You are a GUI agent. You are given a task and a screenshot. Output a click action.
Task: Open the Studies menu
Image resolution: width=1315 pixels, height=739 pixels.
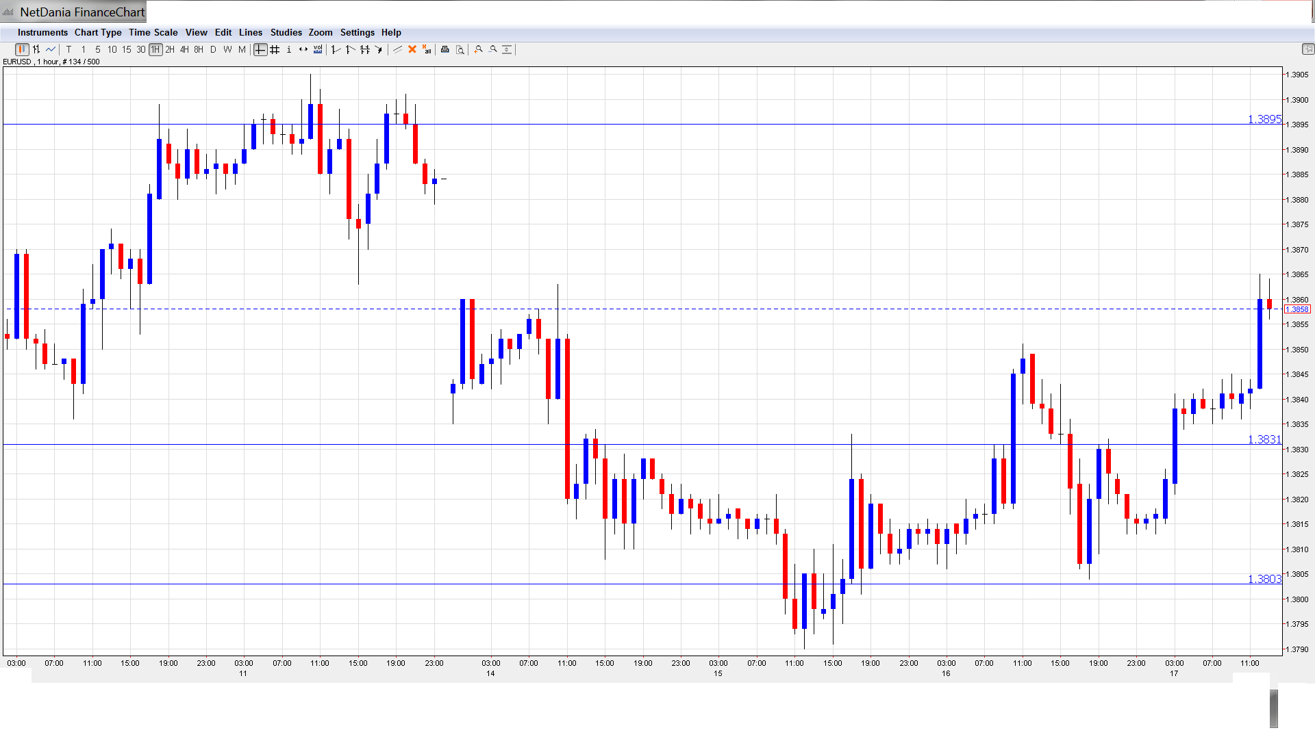(x=286, y=32)
